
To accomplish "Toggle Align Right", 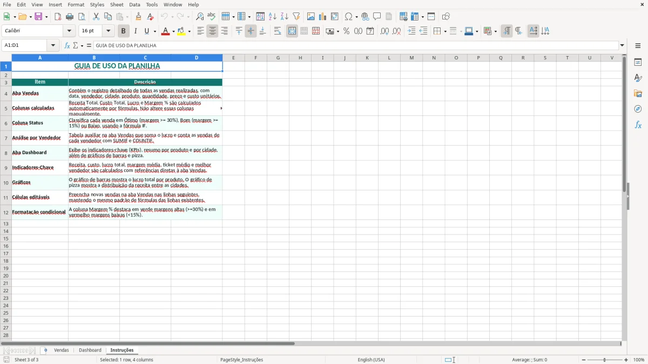I will [x=224, y=31].
